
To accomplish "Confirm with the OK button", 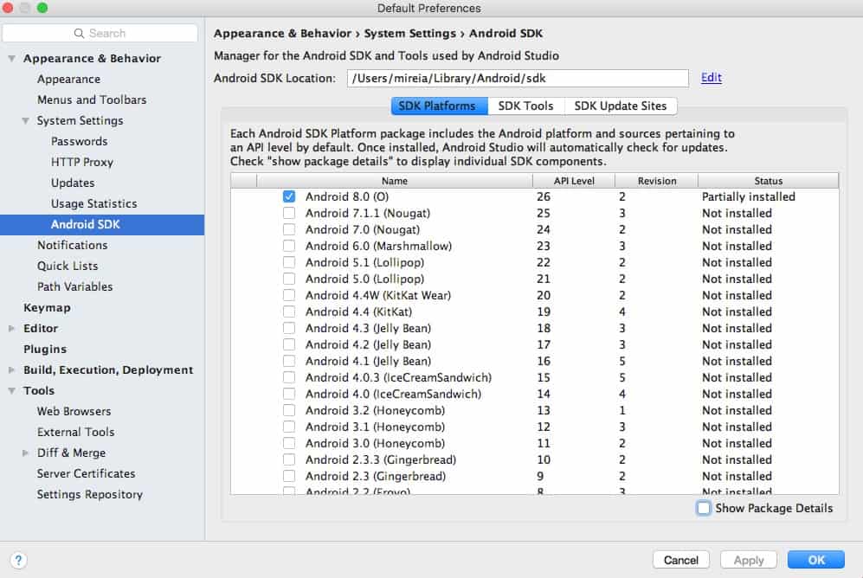I will [816, 560].
